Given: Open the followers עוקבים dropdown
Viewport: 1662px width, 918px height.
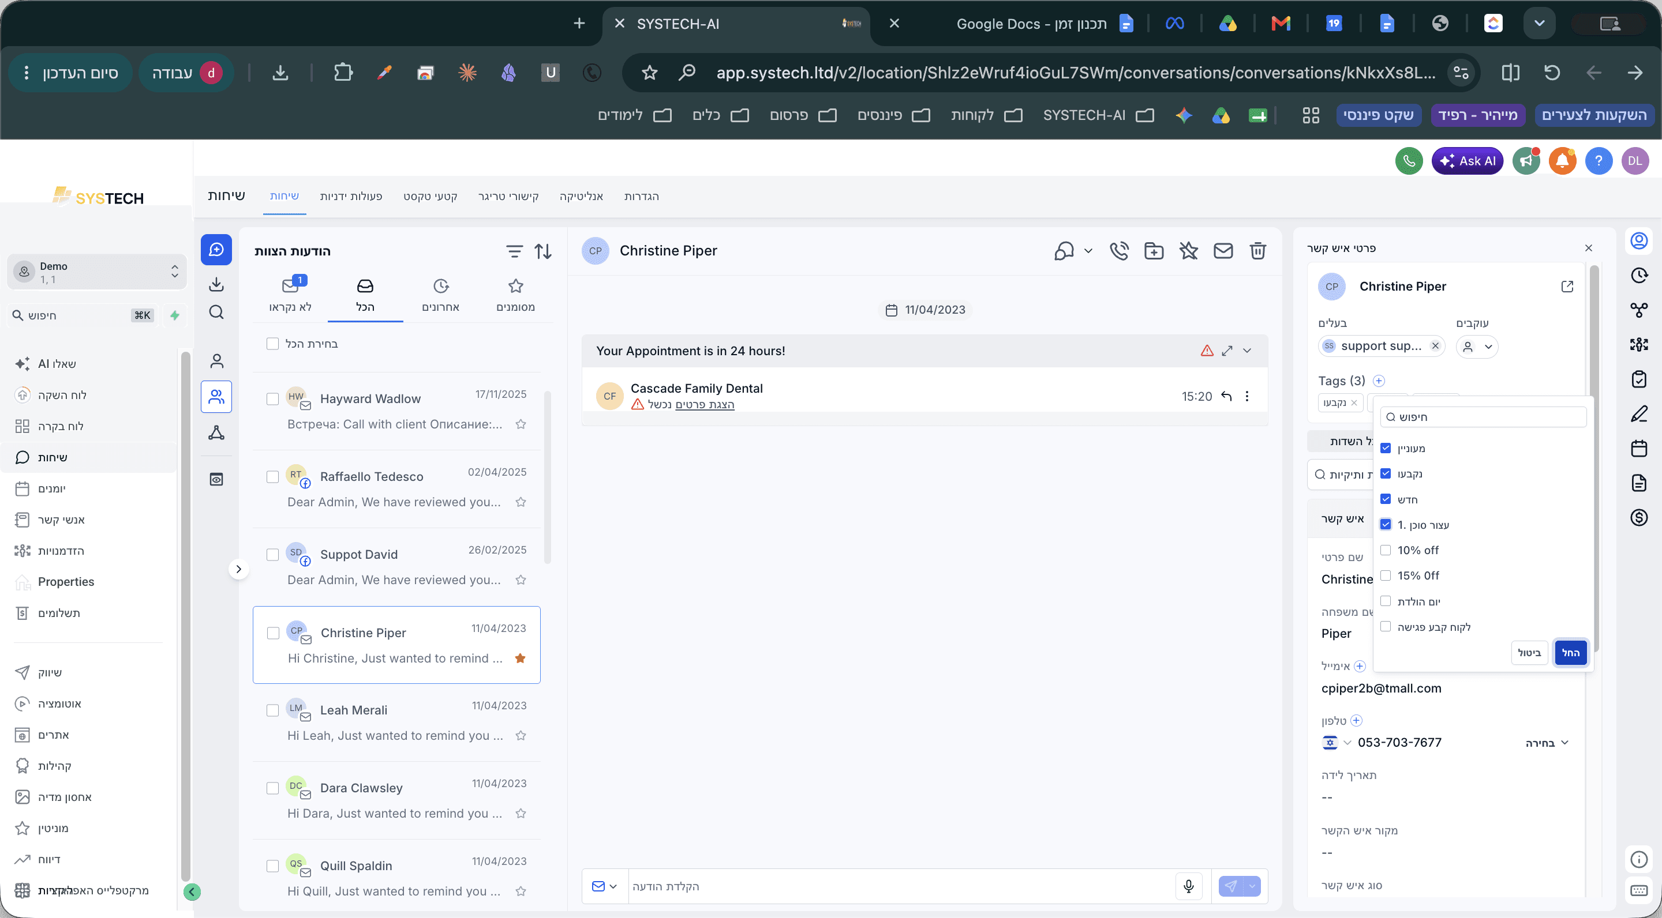Looking at the screenshot, I should (x=1477, y=346).
